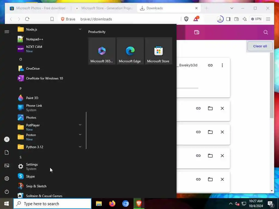Open OneNote for Windows 10
Image resolution: width=279 pixels, height=209 pixels.
[50, 78]
